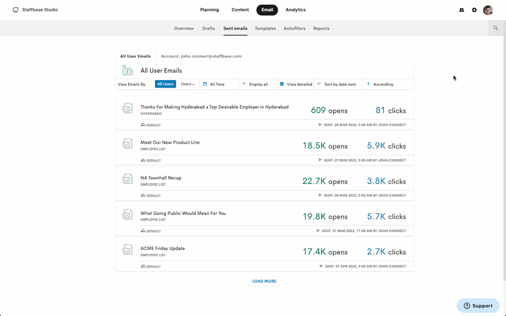Click the email icon for Hyderabad email
Screen dimensions: 506x316
point(127,108)
